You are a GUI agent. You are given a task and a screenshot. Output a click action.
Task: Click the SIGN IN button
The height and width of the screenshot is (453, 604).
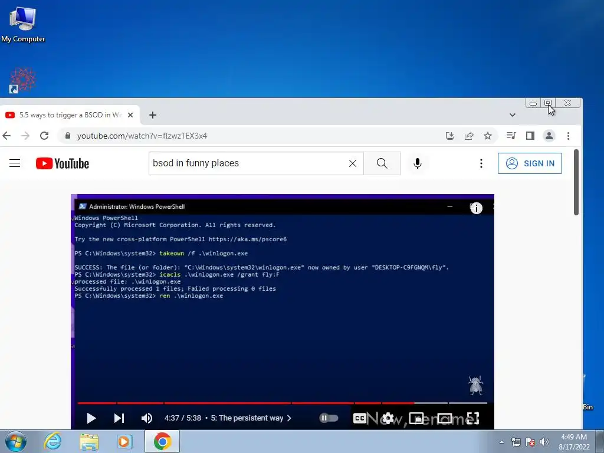[530, 163]
